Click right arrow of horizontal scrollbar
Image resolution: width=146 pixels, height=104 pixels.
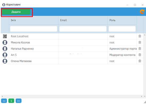click(142, 96)
